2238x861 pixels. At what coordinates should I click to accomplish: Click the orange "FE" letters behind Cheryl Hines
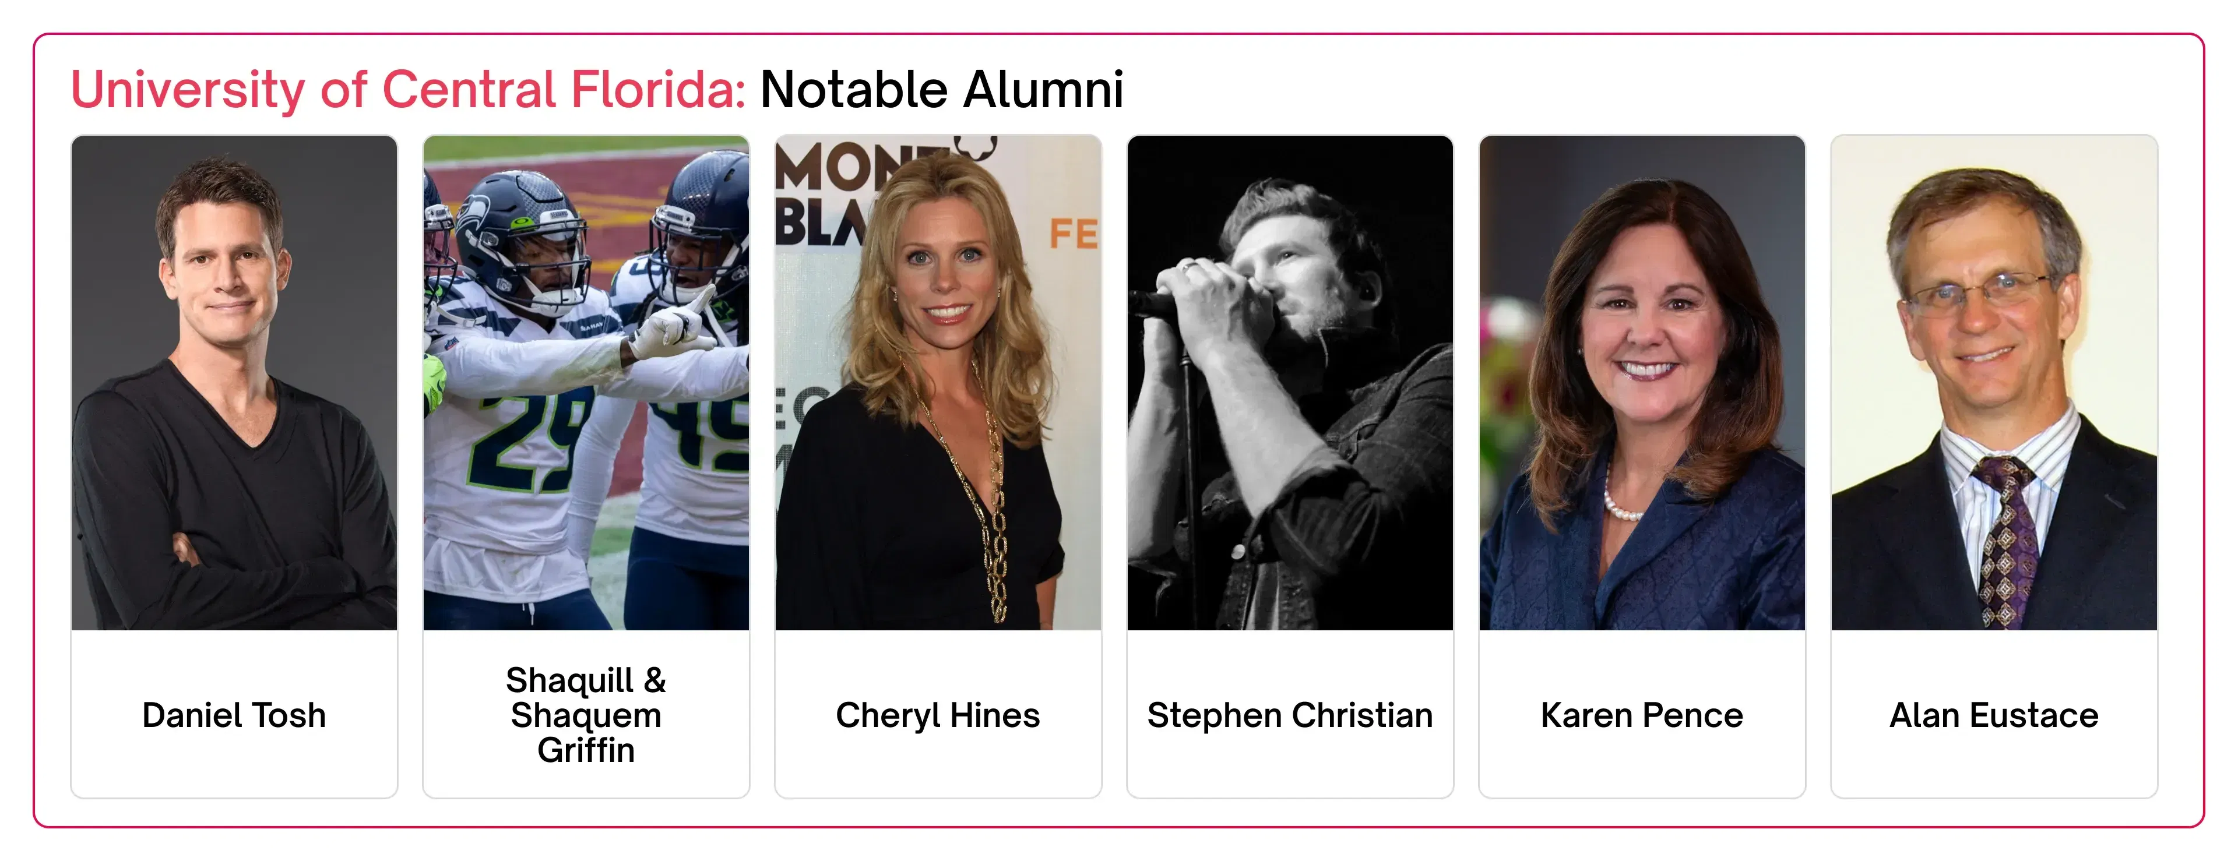point(1073,234)
